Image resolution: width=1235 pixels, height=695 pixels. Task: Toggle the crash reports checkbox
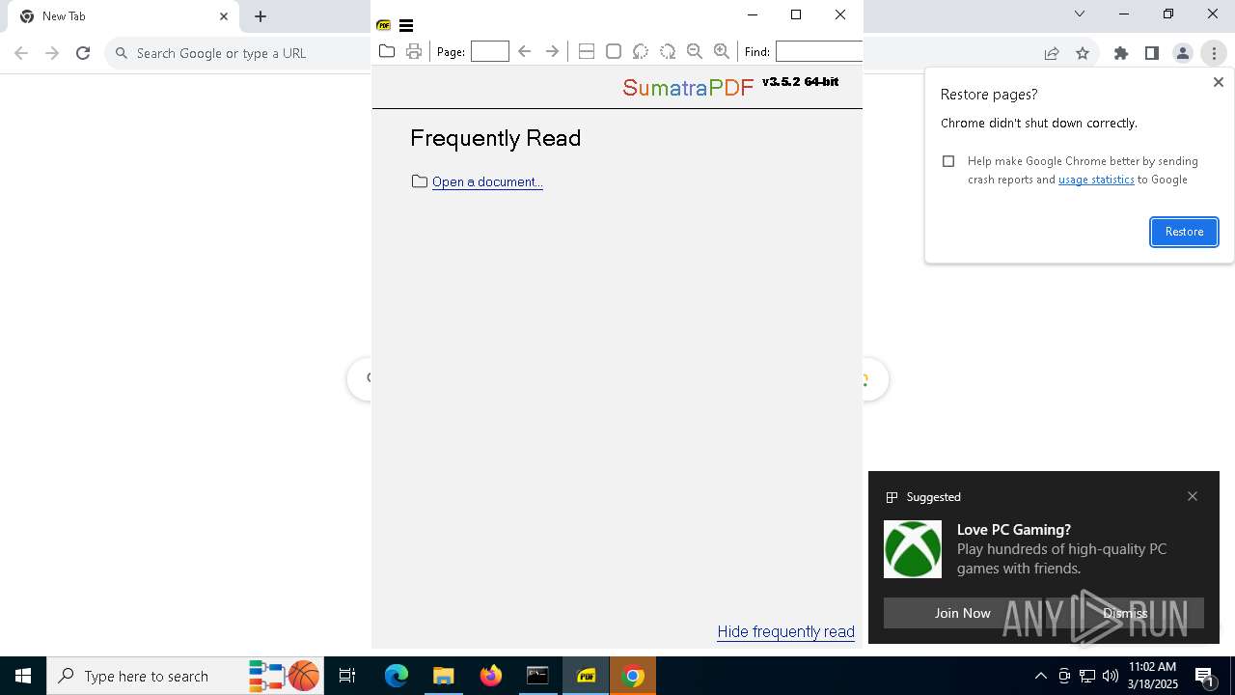pyautogui.click(x=948, y=161)
